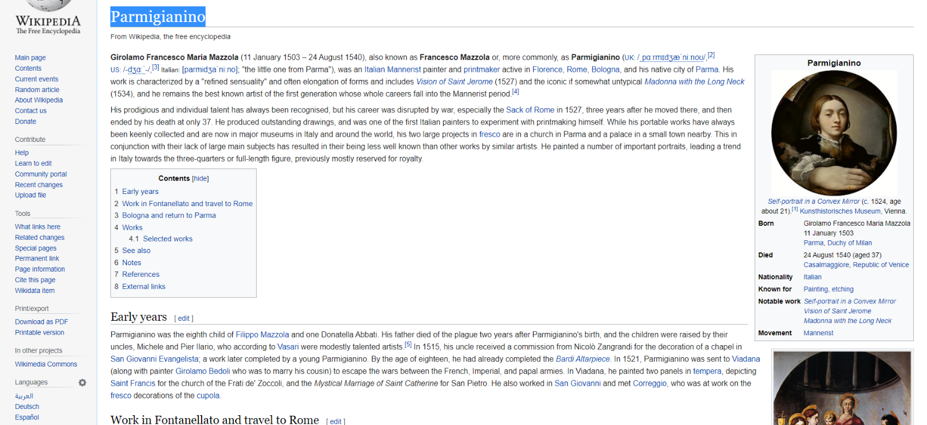Download page as PDF
This screenshot has height=425, width=927.
pos(41,322)
